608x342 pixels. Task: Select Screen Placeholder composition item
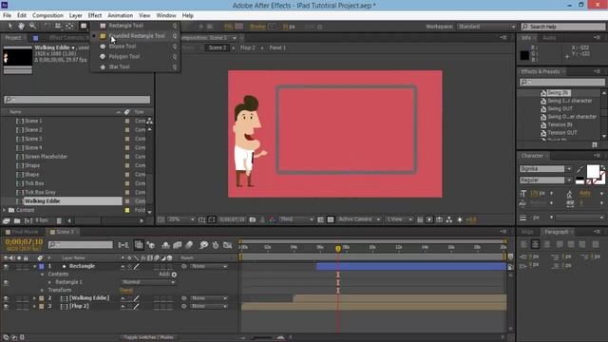coord(46,157)
